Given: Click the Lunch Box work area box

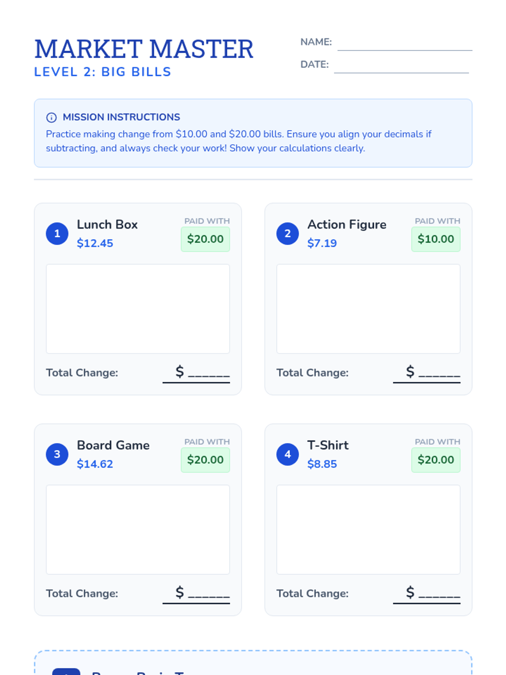Looking at the screenshot, I should (138, 309).
